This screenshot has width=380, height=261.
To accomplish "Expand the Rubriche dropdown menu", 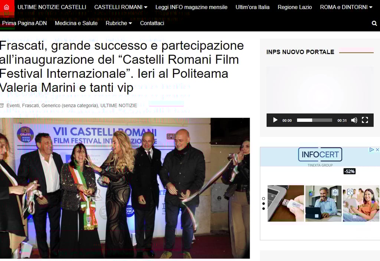I will point(119,23).
